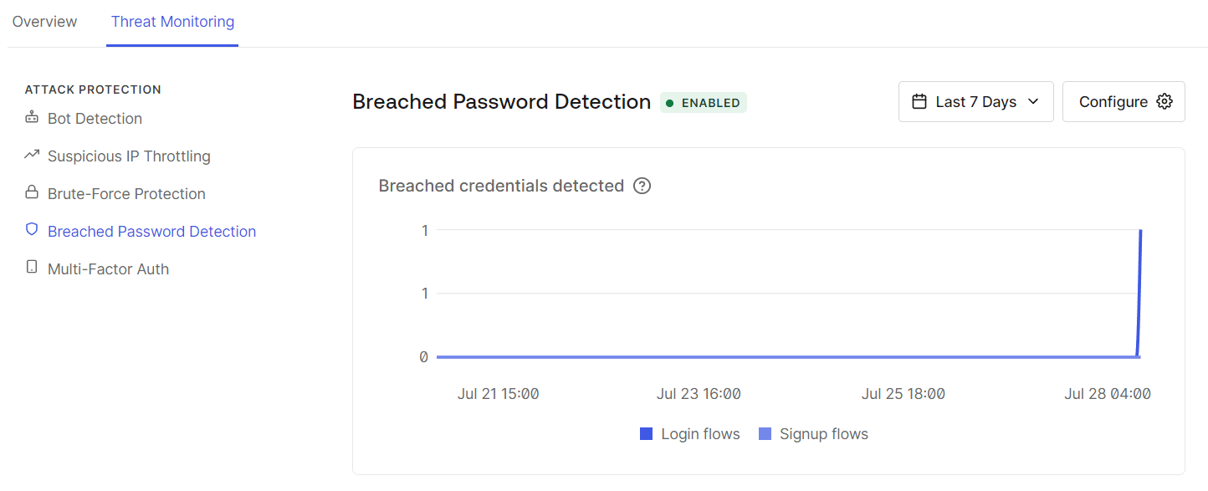Viewport: 1208px width, 491px height.
Task: Click the gear icon on Configure
Action: pos(1164,102)
